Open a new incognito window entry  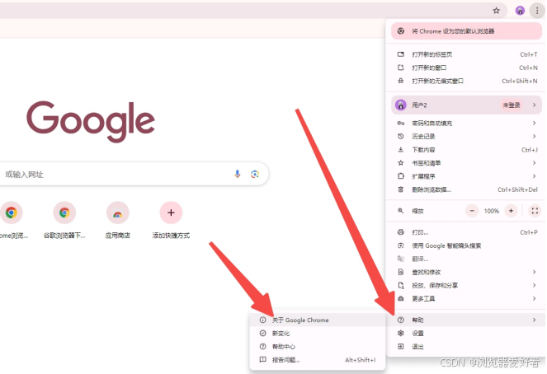click(466, 81)
